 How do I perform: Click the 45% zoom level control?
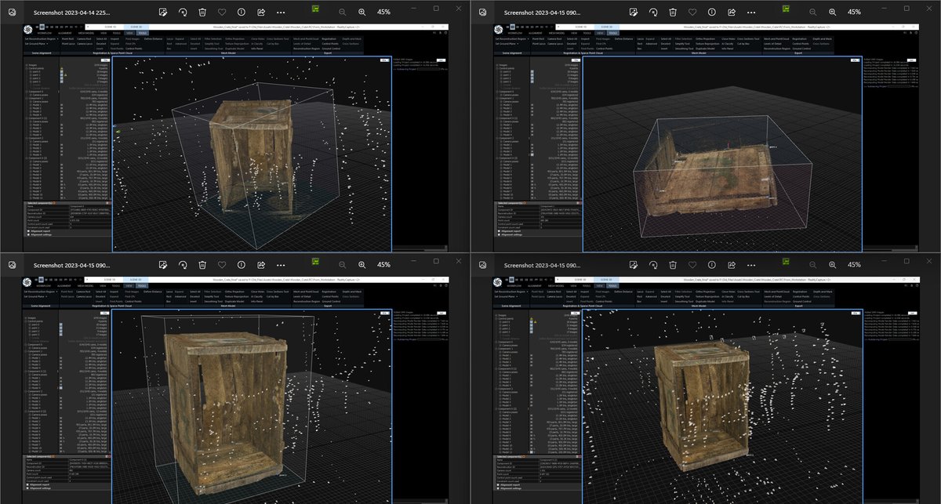tap(383, 13)
